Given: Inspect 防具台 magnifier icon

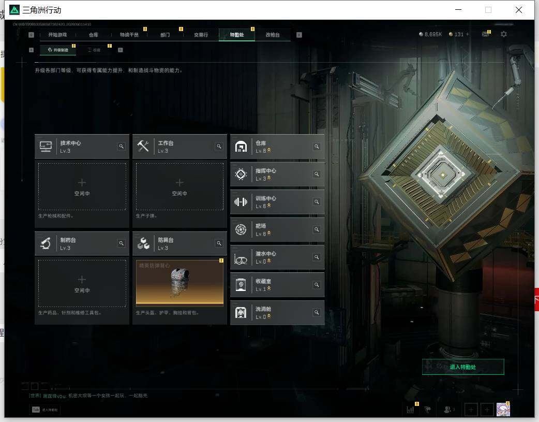Looking at the screenshot, I should [219, 243].
